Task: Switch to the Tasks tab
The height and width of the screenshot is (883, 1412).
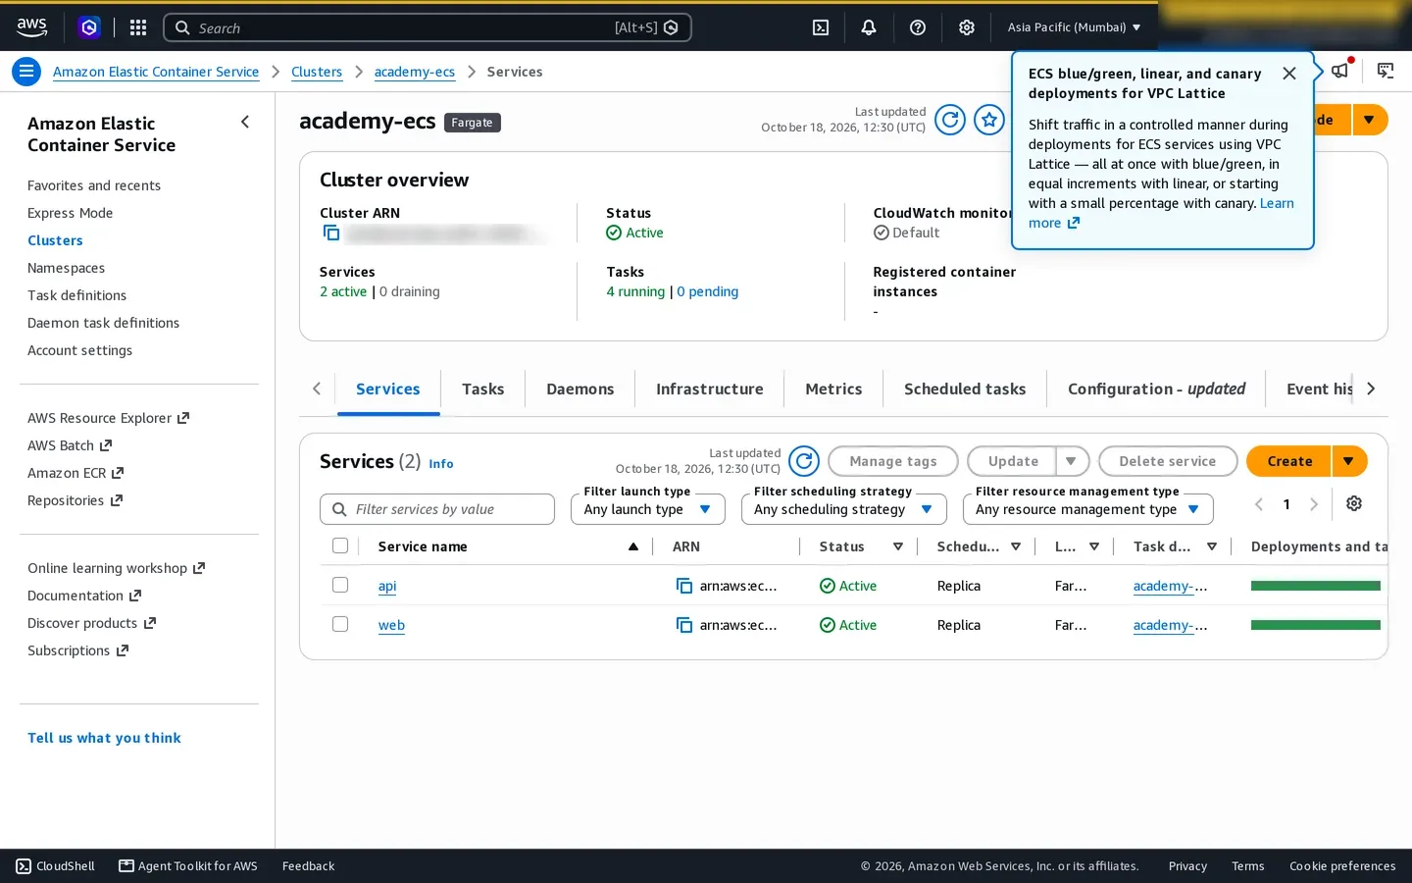Action: pyautogui.click(x=482, y=390)
